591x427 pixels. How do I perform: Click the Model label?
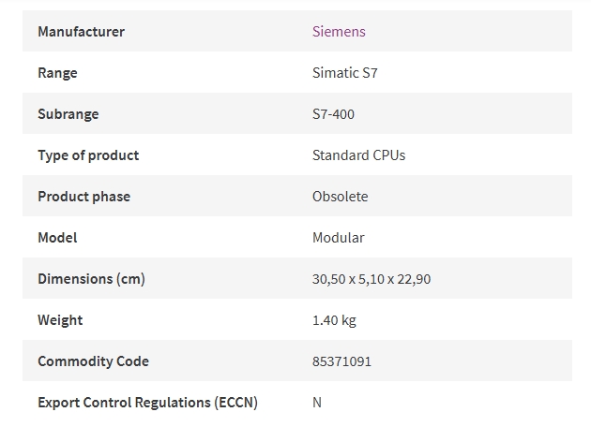click(x=57, y=238)
